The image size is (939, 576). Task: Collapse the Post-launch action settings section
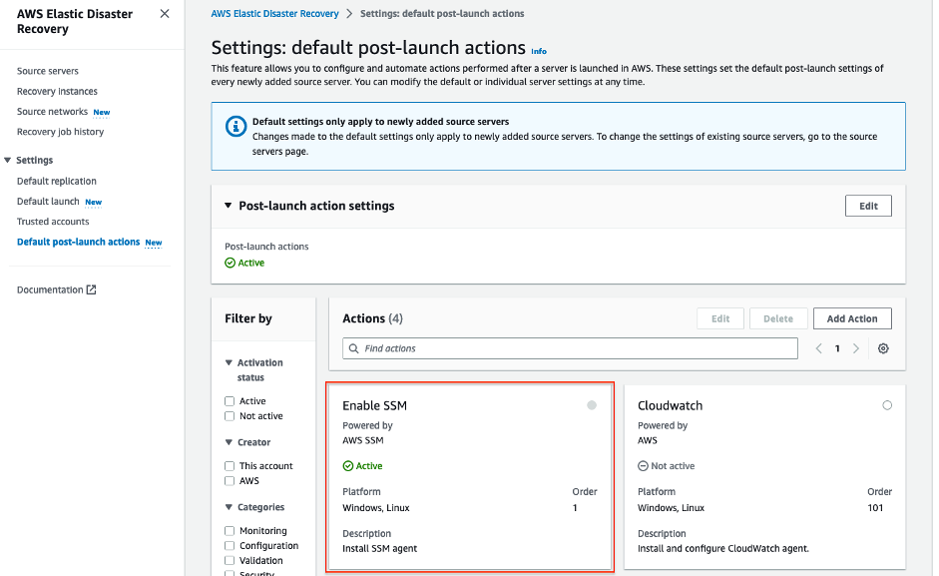[226, 206]
